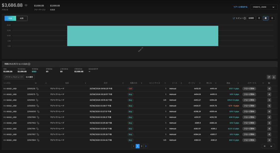Open the ロットサイズ column menu
This screenshot has height=153, width=280.
click(x=165, y=83)
